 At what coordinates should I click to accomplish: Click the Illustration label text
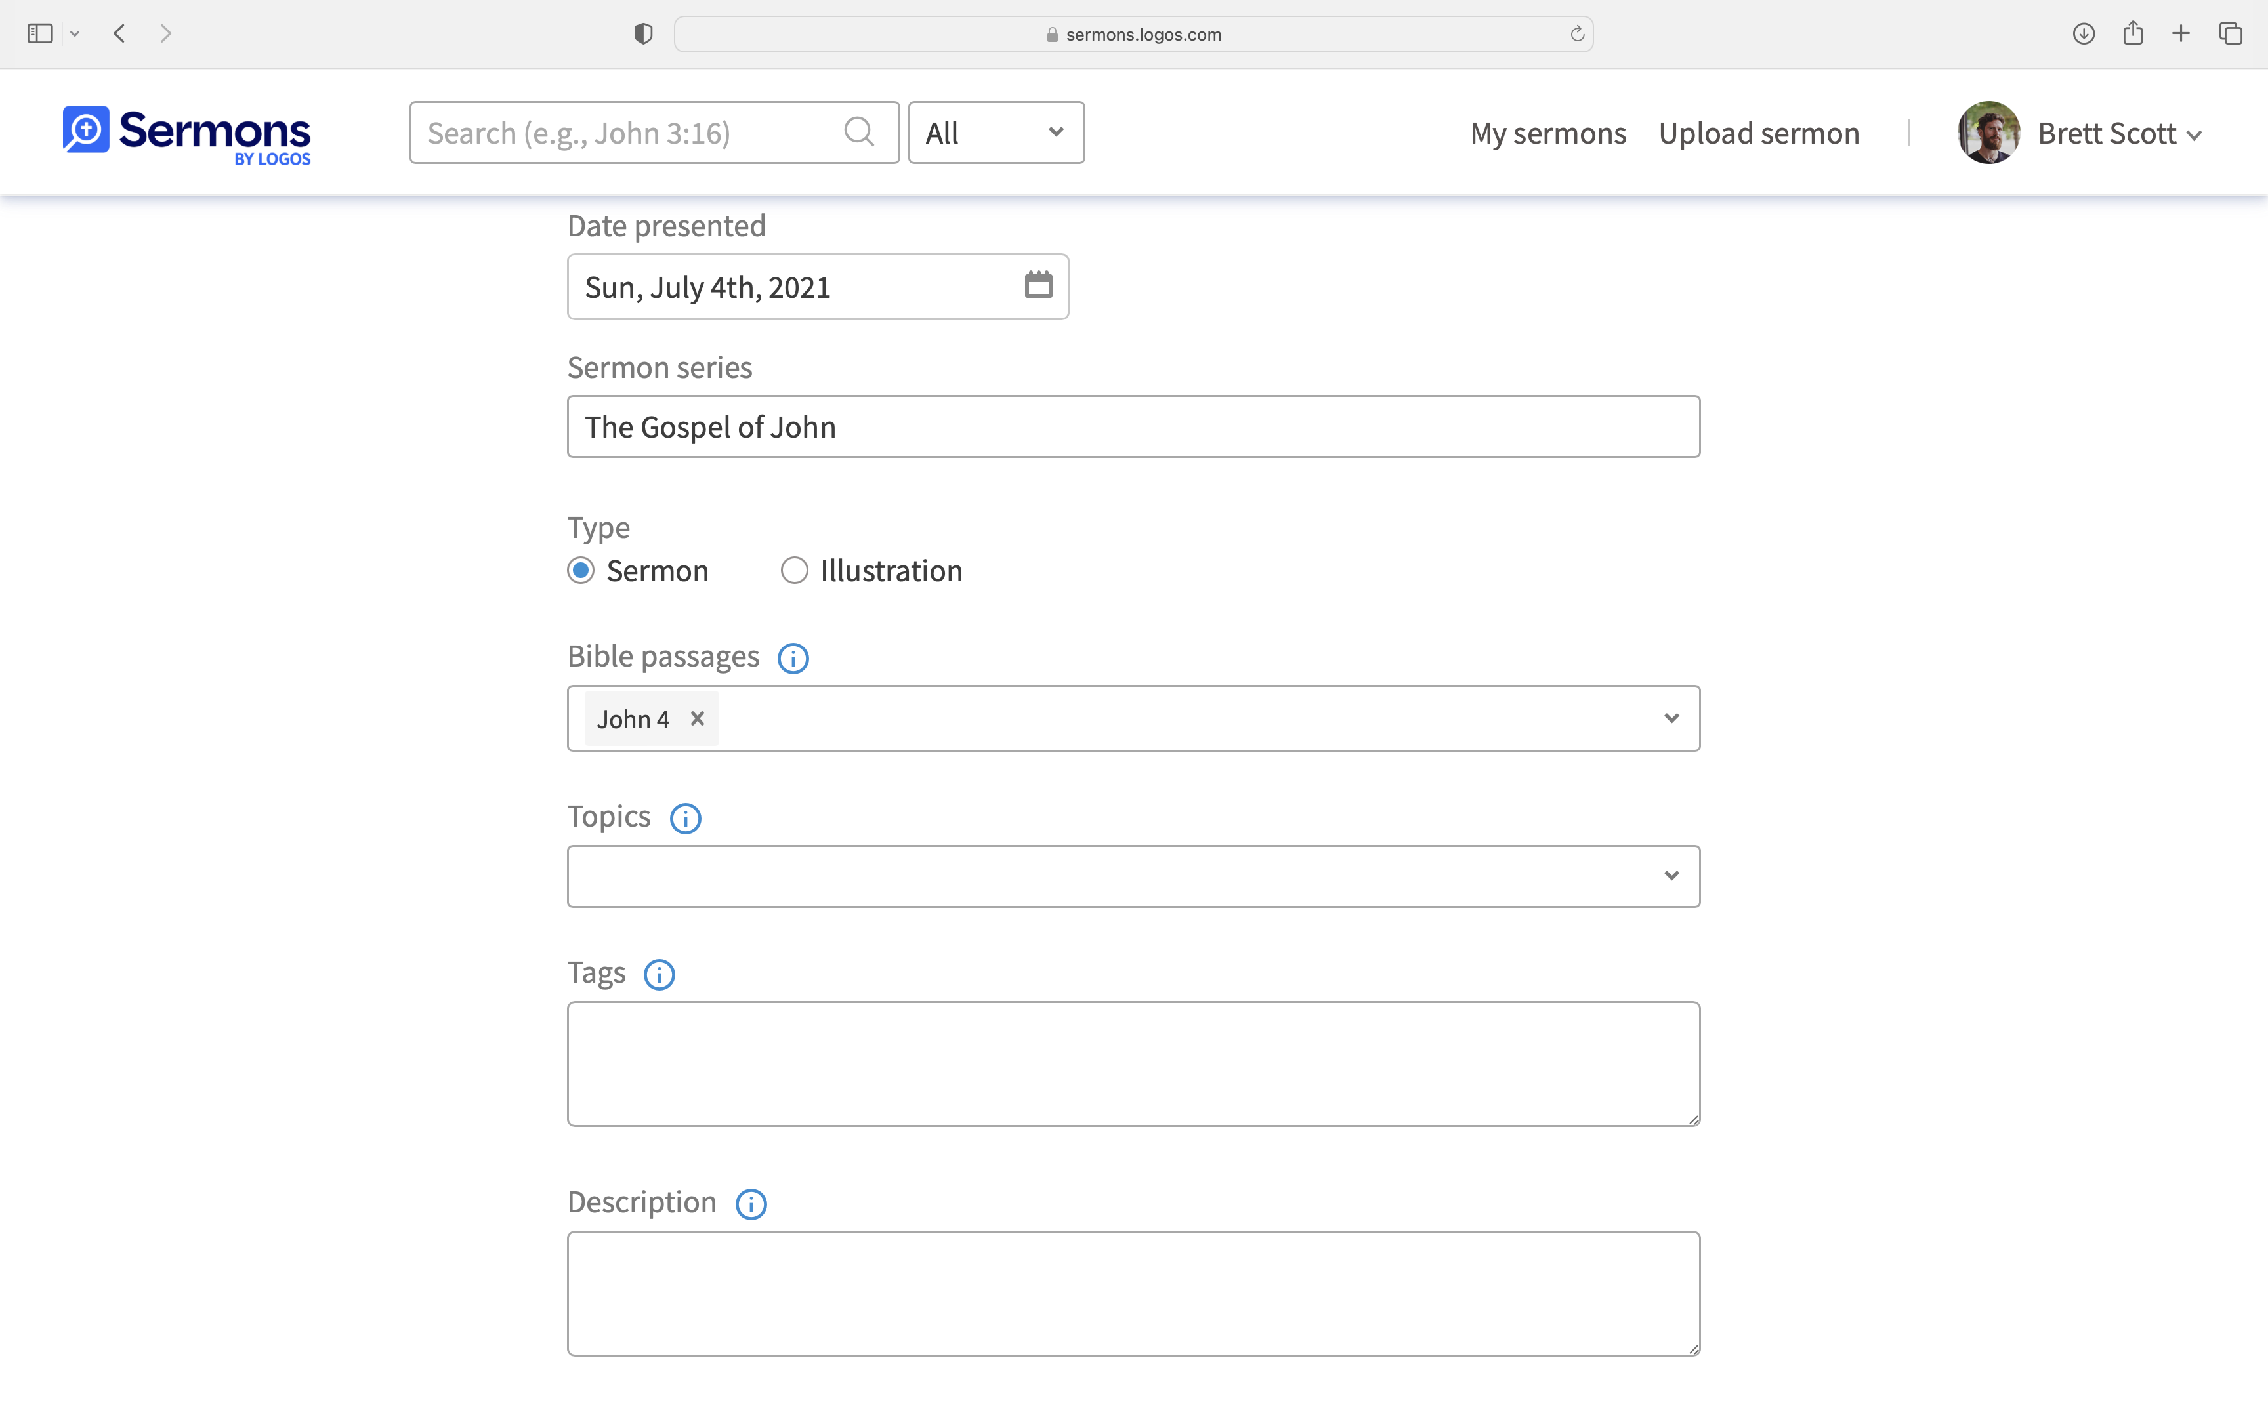[891, 571]
